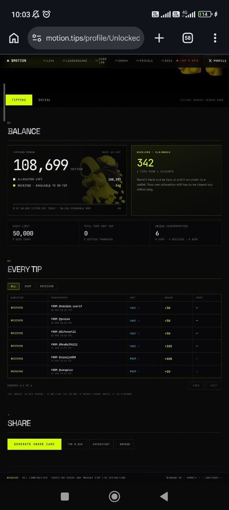
Task: Click the AMOUNT column header
Action: (169, 297)
